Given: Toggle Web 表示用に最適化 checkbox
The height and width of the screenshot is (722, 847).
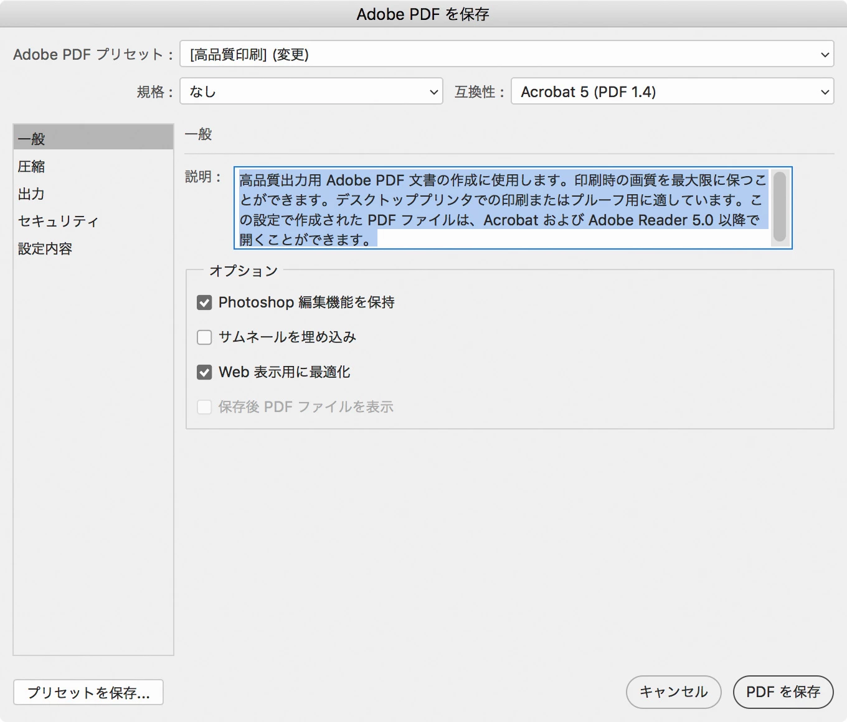Looking at the screenshot, I should pos(204,372).
